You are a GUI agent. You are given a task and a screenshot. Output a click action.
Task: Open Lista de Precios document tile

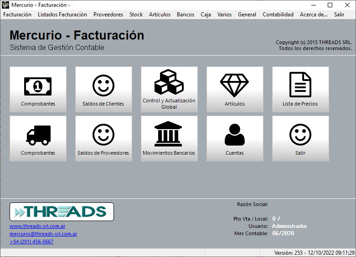coord(300,89)
